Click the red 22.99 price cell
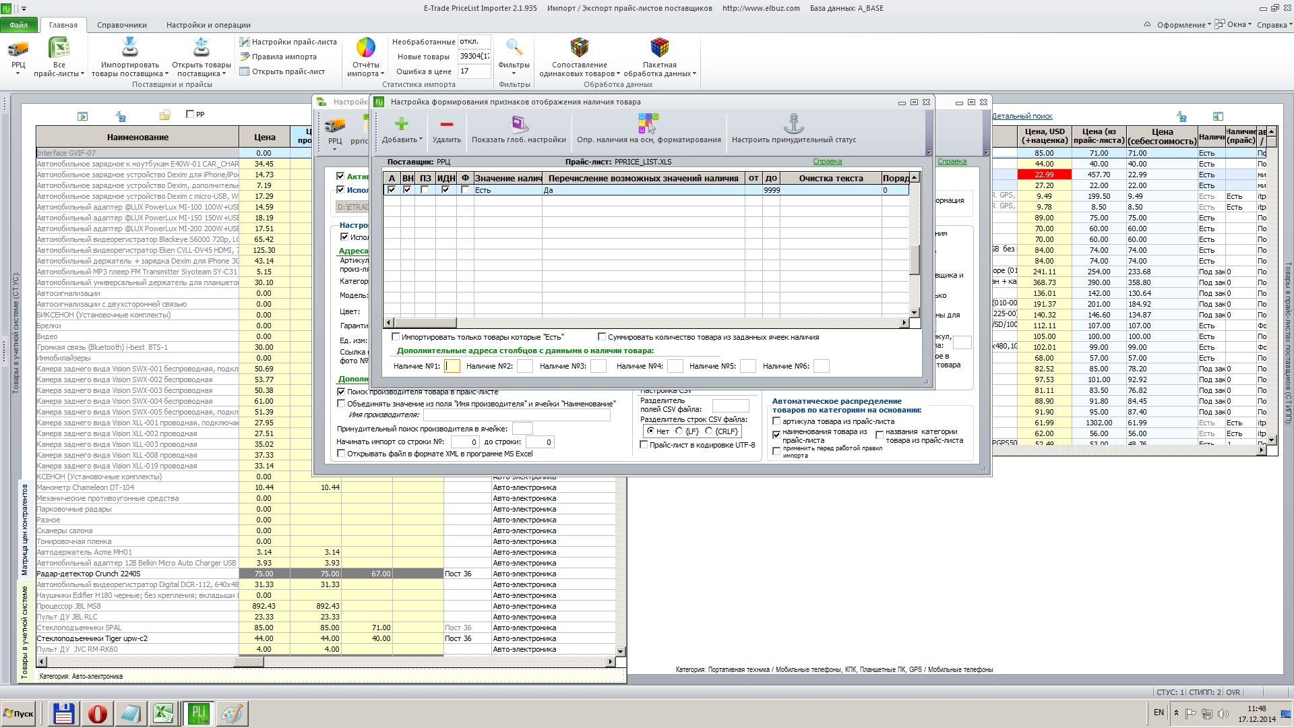The height and width of the screenshot is (728, 1294). tap(1044, 175)
